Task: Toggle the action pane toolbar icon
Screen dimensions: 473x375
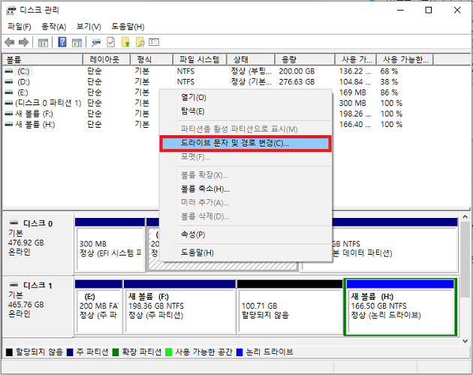Action: 77,43
